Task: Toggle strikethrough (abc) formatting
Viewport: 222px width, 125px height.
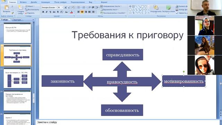Action: tap(54, 12)
